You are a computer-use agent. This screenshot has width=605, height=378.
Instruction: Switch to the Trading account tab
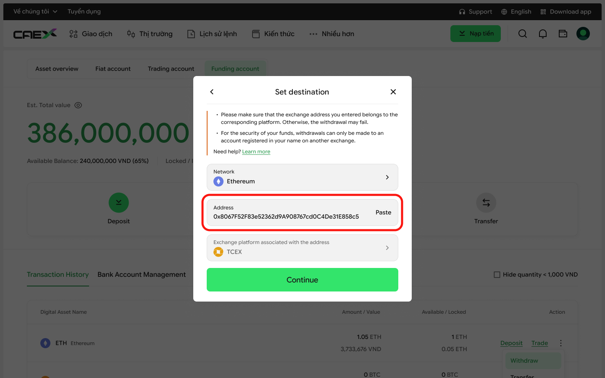coord(171,69)
